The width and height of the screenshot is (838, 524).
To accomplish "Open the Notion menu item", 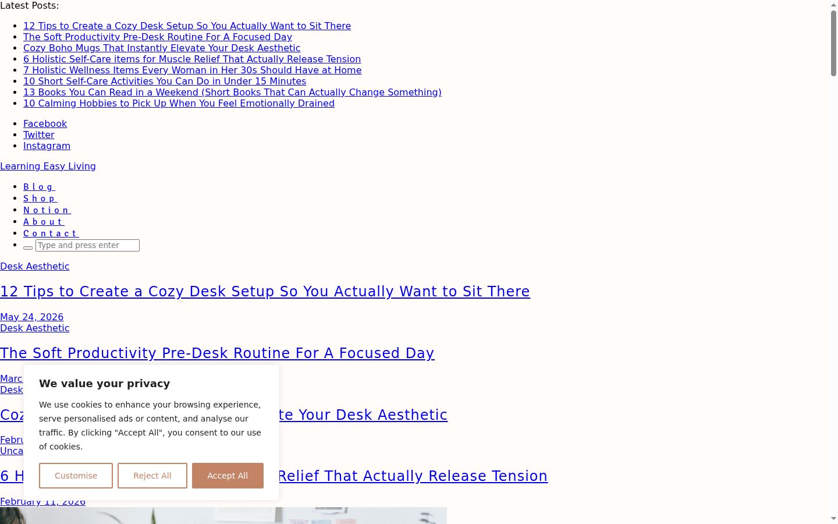I will tap(47, 210).
